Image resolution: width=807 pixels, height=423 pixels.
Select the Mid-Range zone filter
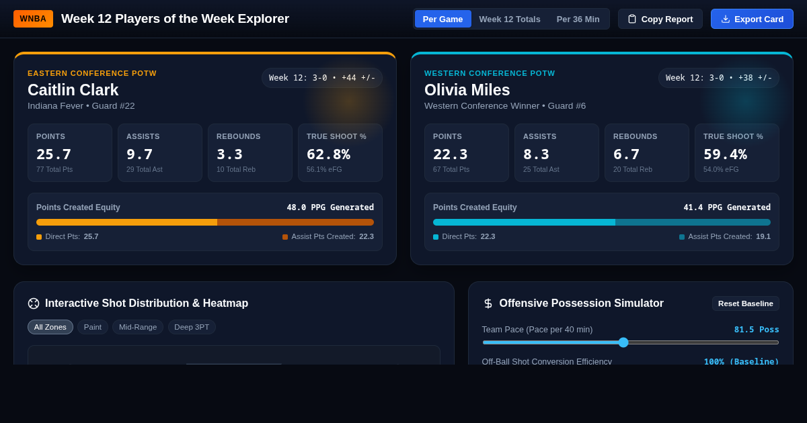(x=138, y=327)
